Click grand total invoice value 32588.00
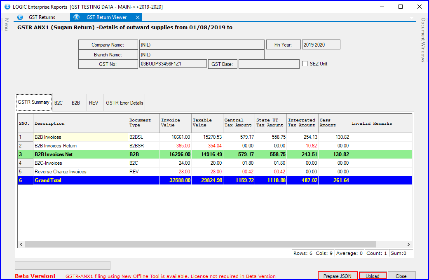429x280 pixels. tap(176, 180)
